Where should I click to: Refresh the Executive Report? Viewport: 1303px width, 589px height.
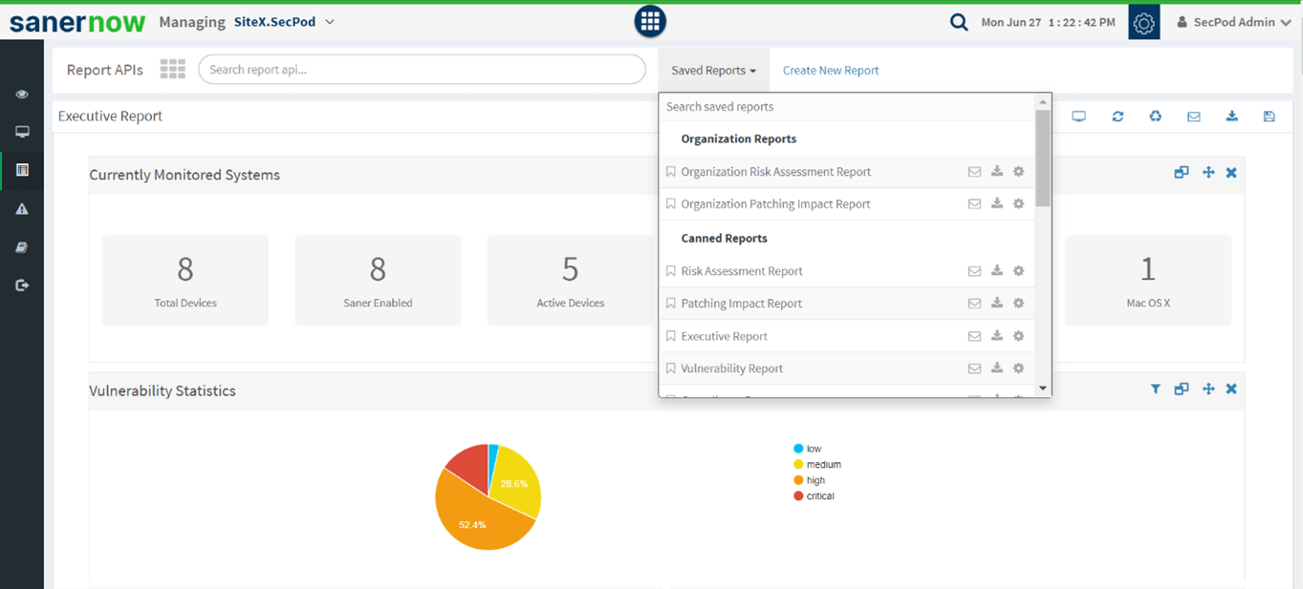click(x=1118, y=116)
